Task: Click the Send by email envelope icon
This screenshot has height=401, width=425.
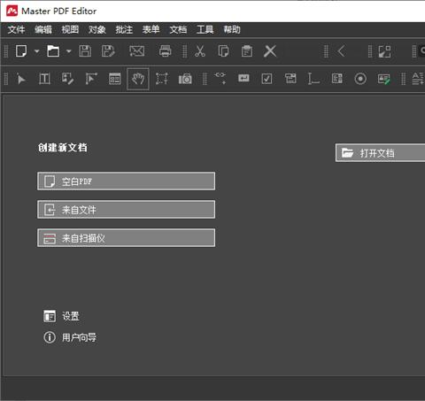Action: point(137,51)
